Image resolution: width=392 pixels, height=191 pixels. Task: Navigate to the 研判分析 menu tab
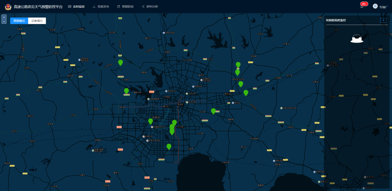(150, 6)
